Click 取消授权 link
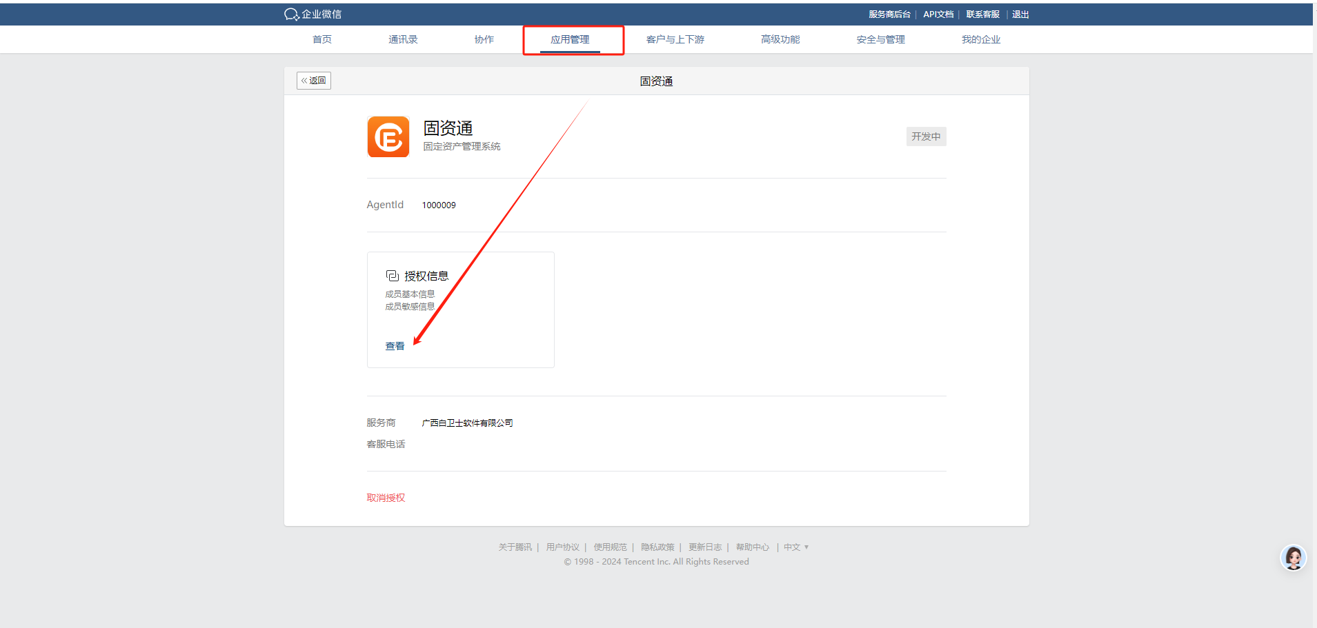Screen dimensions: 1317x628 pyautogui.click(x=386, y=498)
